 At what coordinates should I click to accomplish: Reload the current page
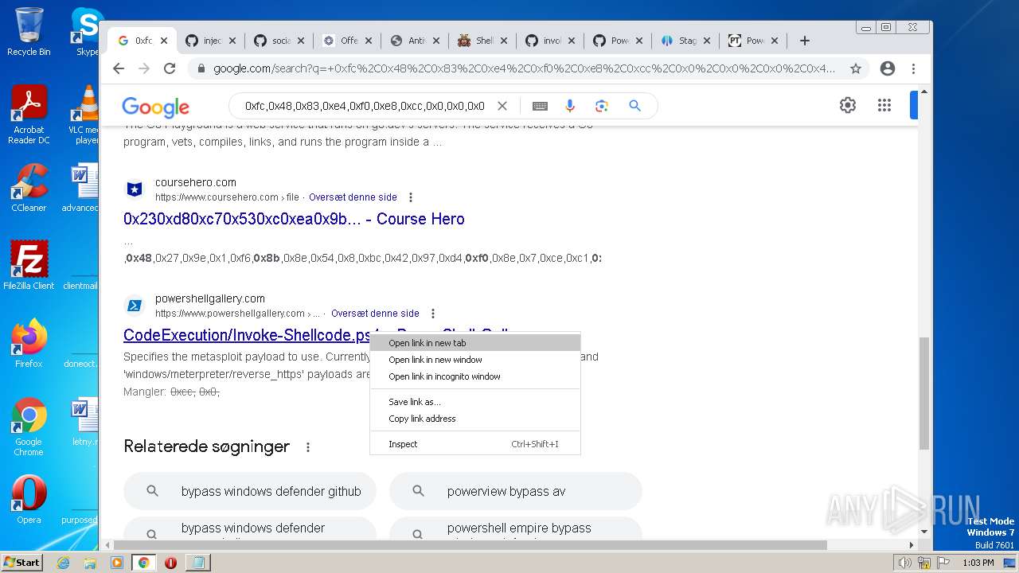coord(170,68)
